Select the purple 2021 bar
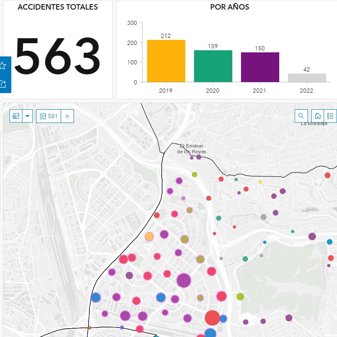The width and height of the screenshot is (337, 337). tap(260, 67)
